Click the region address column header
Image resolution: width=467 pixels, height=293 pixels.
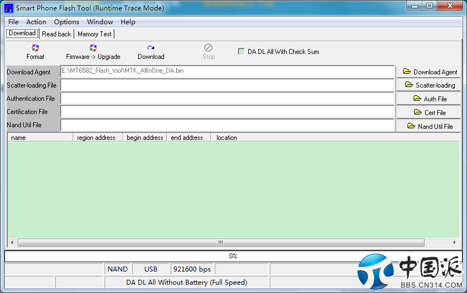pos(98,138)
